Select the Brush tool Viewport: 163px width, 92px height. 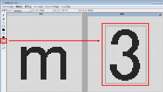coord(4,19)
